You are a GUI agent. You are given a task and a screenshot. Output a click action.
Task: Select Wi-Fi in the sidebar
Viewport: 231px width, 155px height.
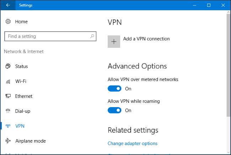tap(21, 81)
